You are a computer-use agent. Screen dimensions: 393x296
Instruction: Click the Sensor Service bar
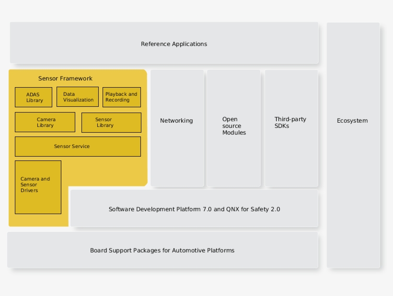[x=78, y=146]
